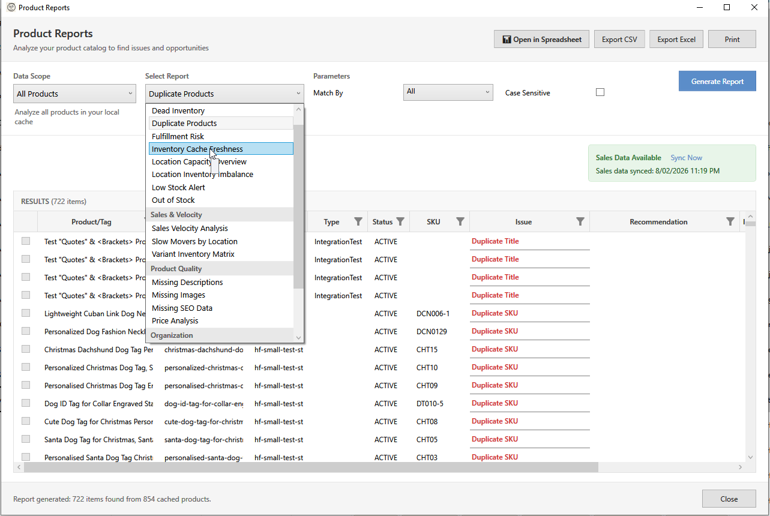Click the right arrow of the horizontal scrollbar
This screenshot has width=770, height=516.
pyautogui.click(x=741, y=467)
